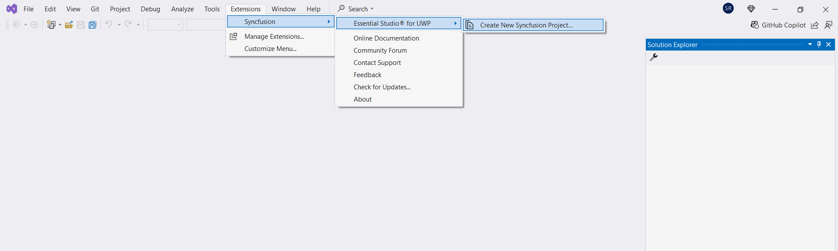Expand the back navigation history dropdown
Screen dimensions: 838x251
25,25
